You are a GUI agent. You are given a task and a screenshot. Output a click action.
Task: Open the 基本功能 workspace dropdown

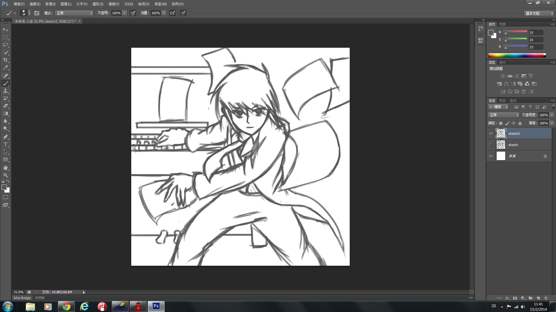pos(539,13)
